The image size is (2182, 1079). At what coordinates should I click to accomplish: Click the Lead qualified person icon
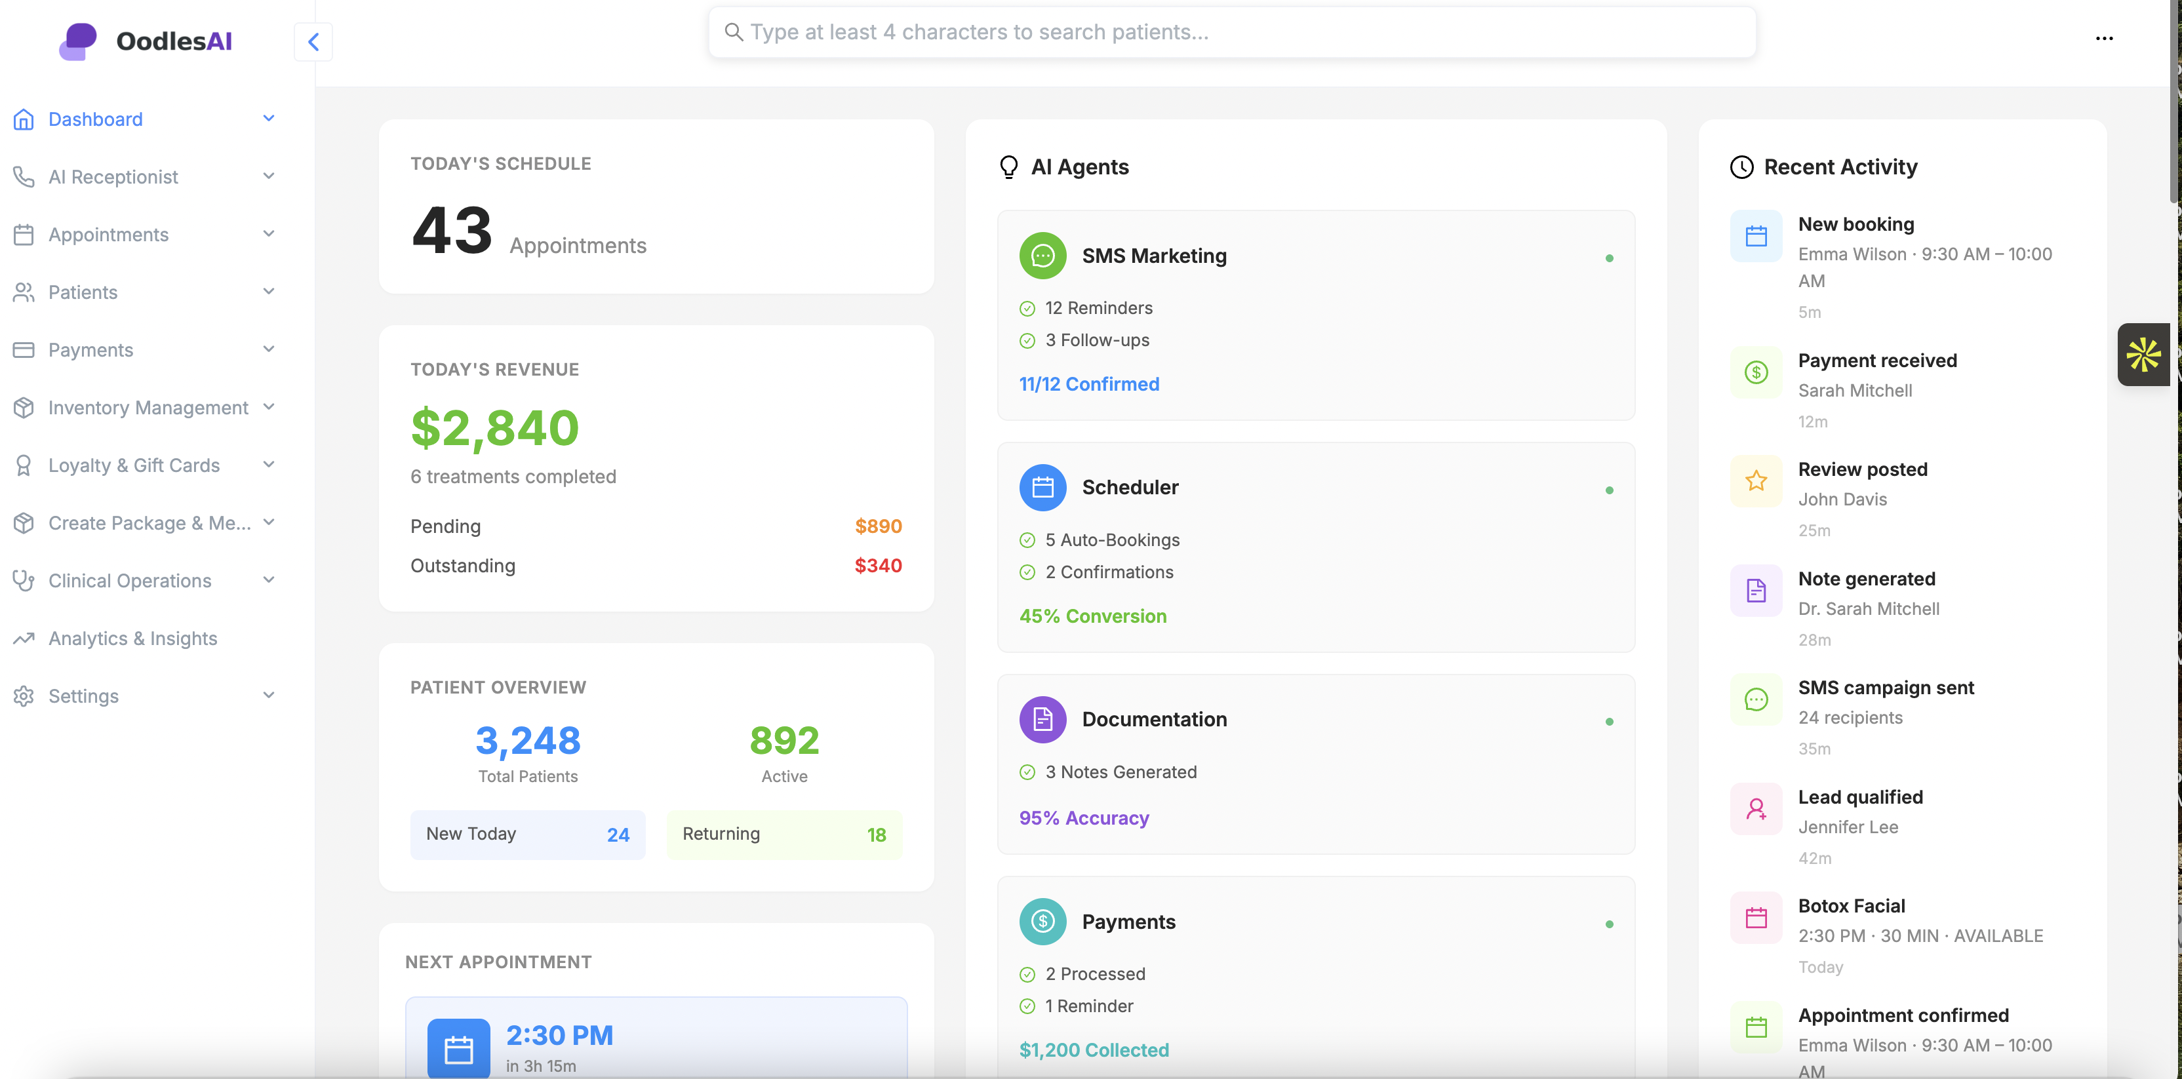coord(1756,809)
